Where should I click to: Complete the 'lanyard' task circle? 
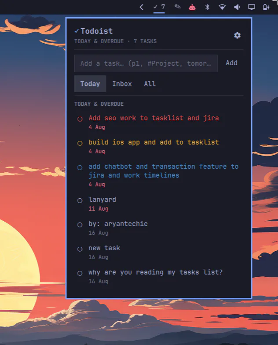tap(80, 200)
